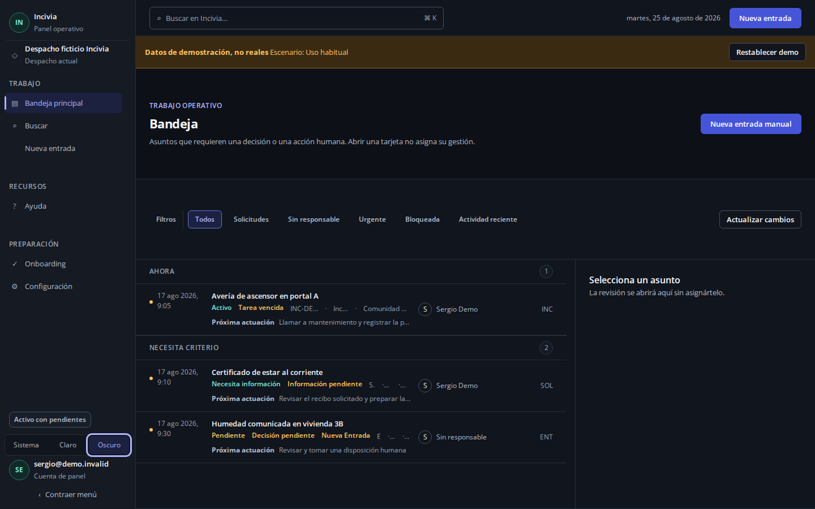
Task: Collapse the sidebar with Contraer menú
Action: (x=67, y=495)
